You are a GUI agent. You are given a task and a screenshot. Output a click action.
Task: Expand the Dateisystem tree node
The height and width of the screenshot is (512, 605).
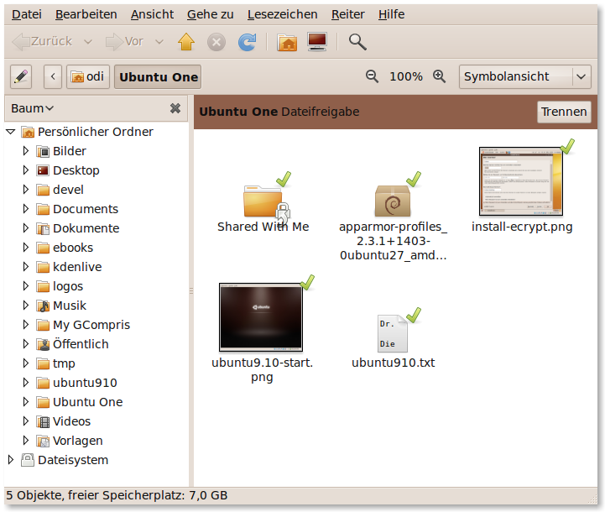(x=10, y=460)
